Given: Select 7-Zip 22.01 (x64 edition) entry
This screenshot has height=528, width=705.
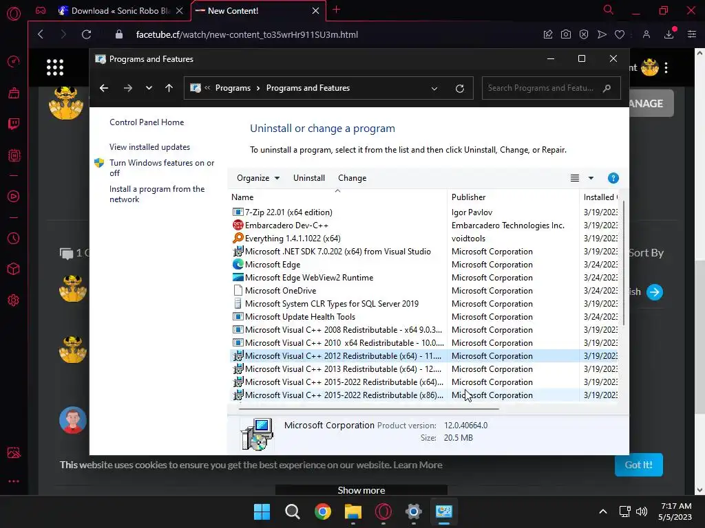Looking at the screenshot, I should point(423,212).
